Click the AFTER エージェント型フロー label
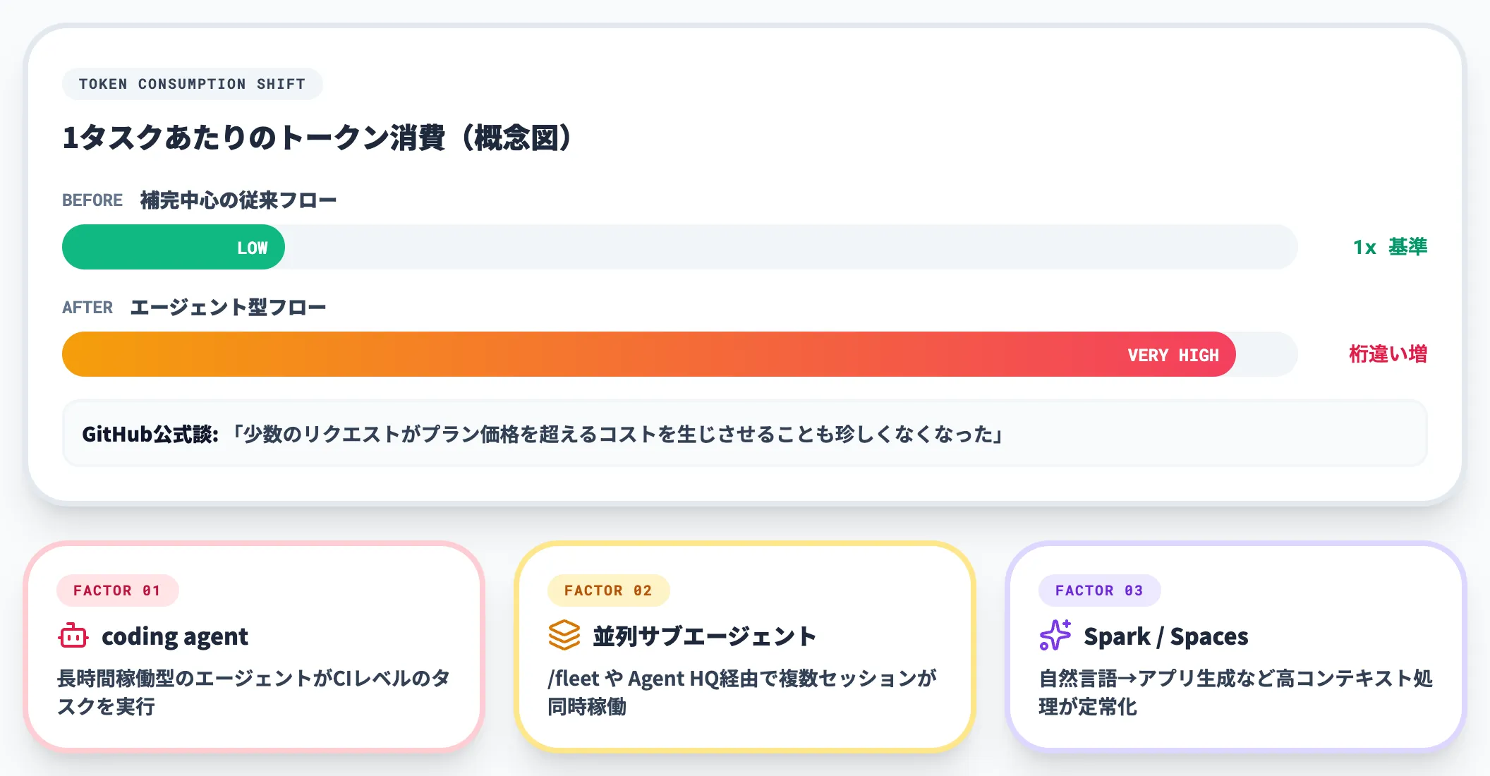This screenshot has height=776, width=1490. coord(194,308)
